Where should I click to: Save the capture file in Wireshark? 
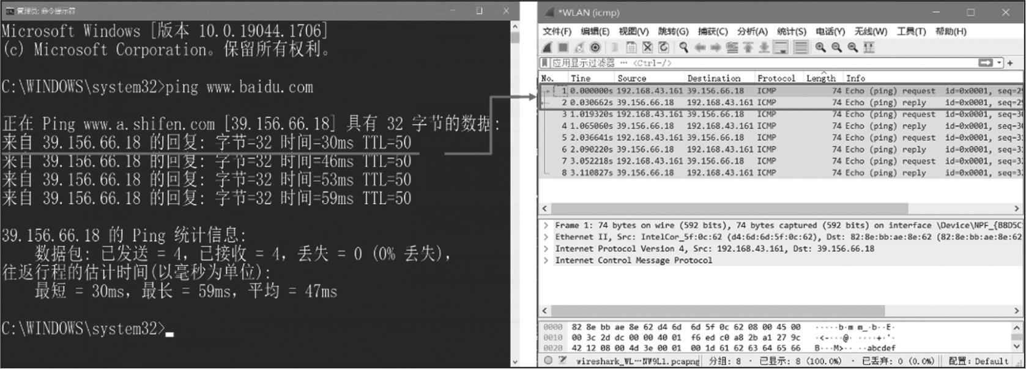[631, 47]
